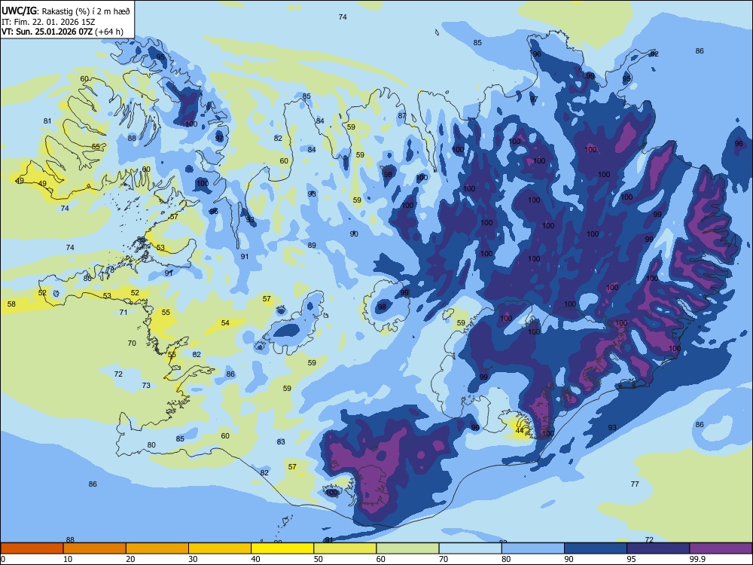Click the purple legend swatch above 99.9
The width and height of the screenshot is (753, 565).
coord(721,548)
